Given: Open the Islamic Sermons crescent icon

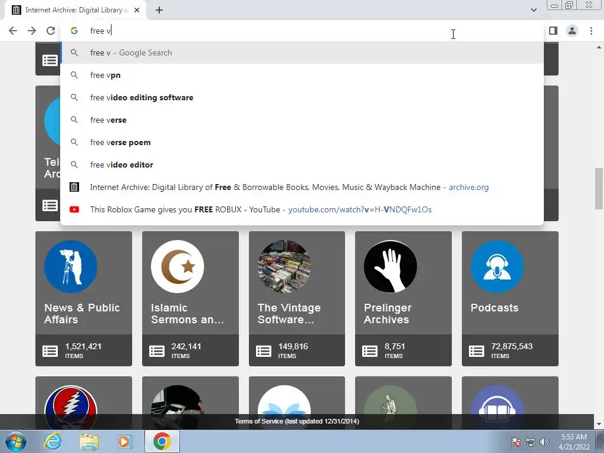Looking at the screenshot, I should pyautogui.click(x=178, y=267).
